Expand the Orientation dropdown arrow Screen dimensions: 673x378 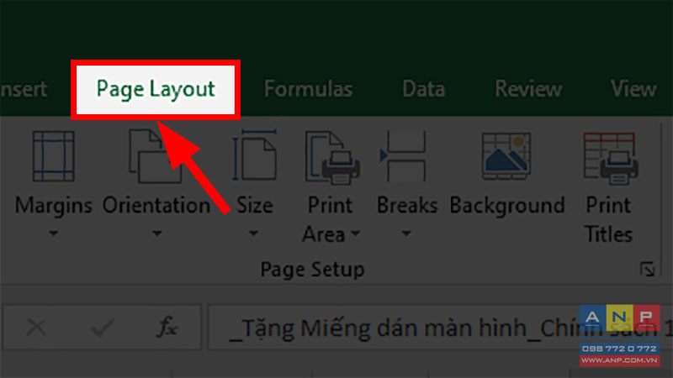pos(157,234)
